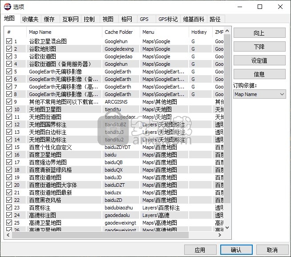This screenshot has width=291, height=257.
Task: Open the 缓存 tab
Action: [49, 19]
